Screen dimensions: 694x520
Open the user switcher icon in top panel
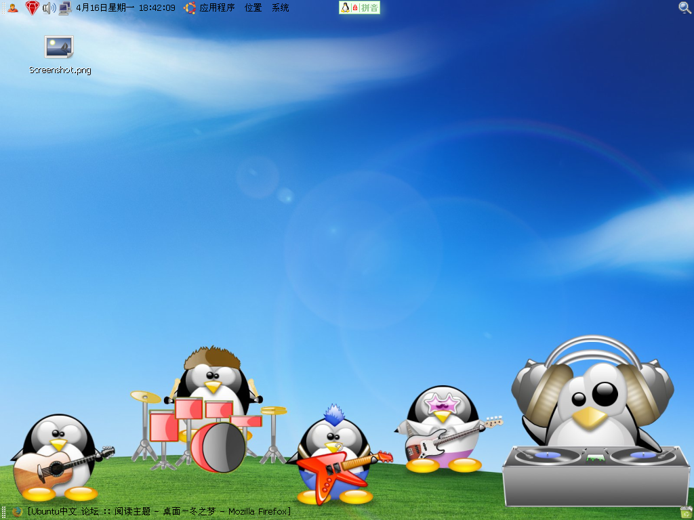click(13, 7)
